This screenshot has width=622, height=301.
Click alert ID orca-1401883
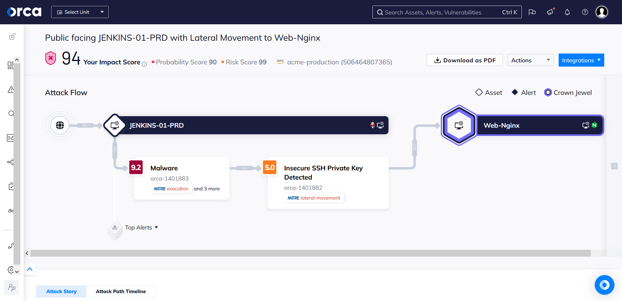click(x=169, y=179)
